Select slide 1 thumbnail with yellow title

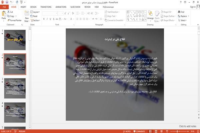15,40
